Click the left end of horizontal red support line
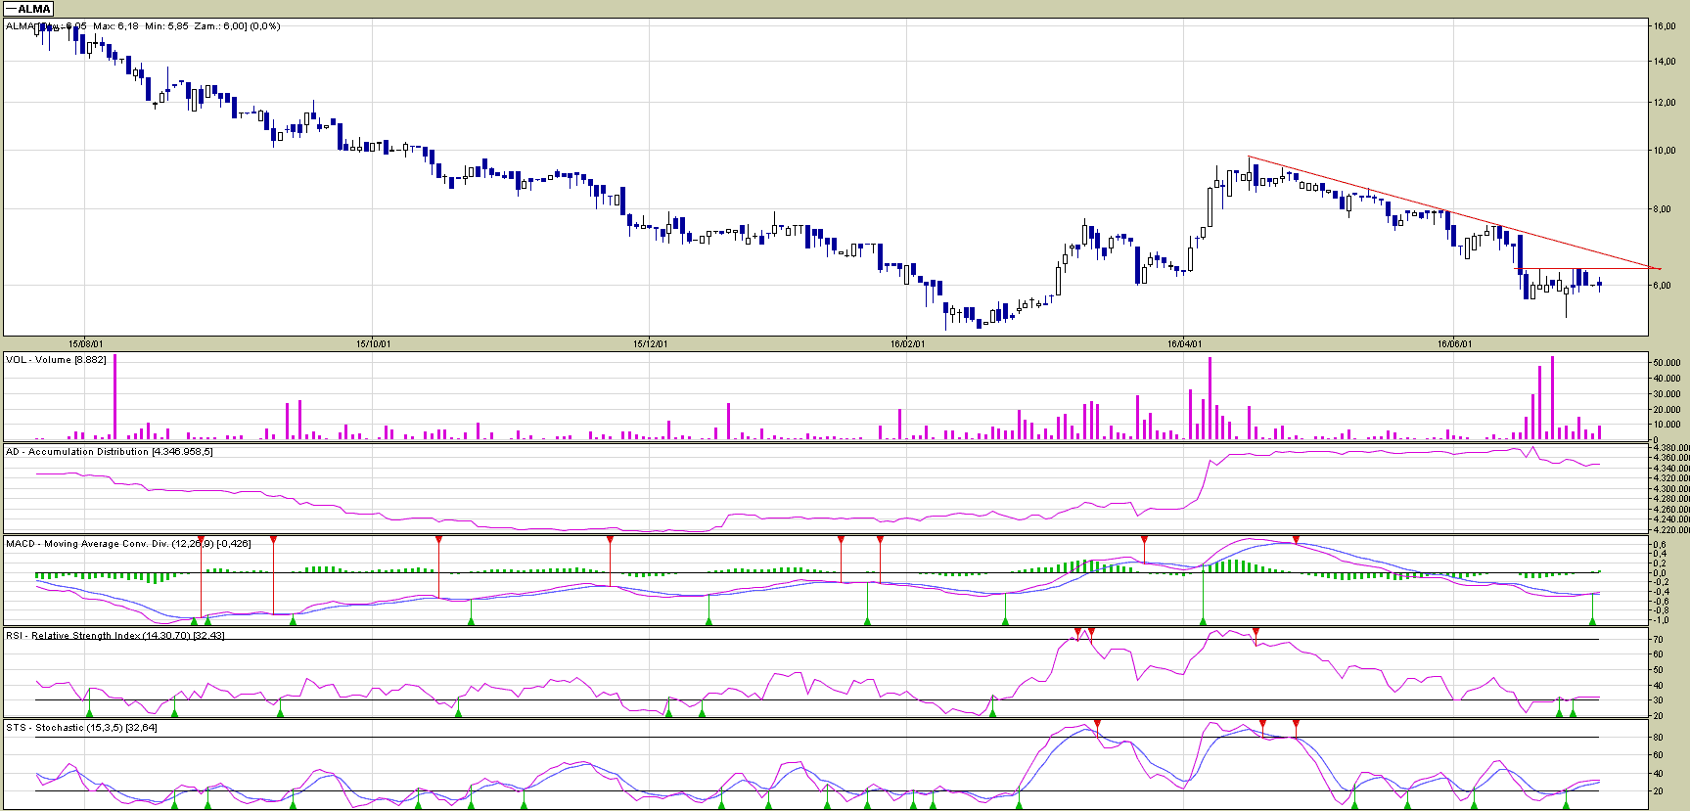 (1516, 269)
